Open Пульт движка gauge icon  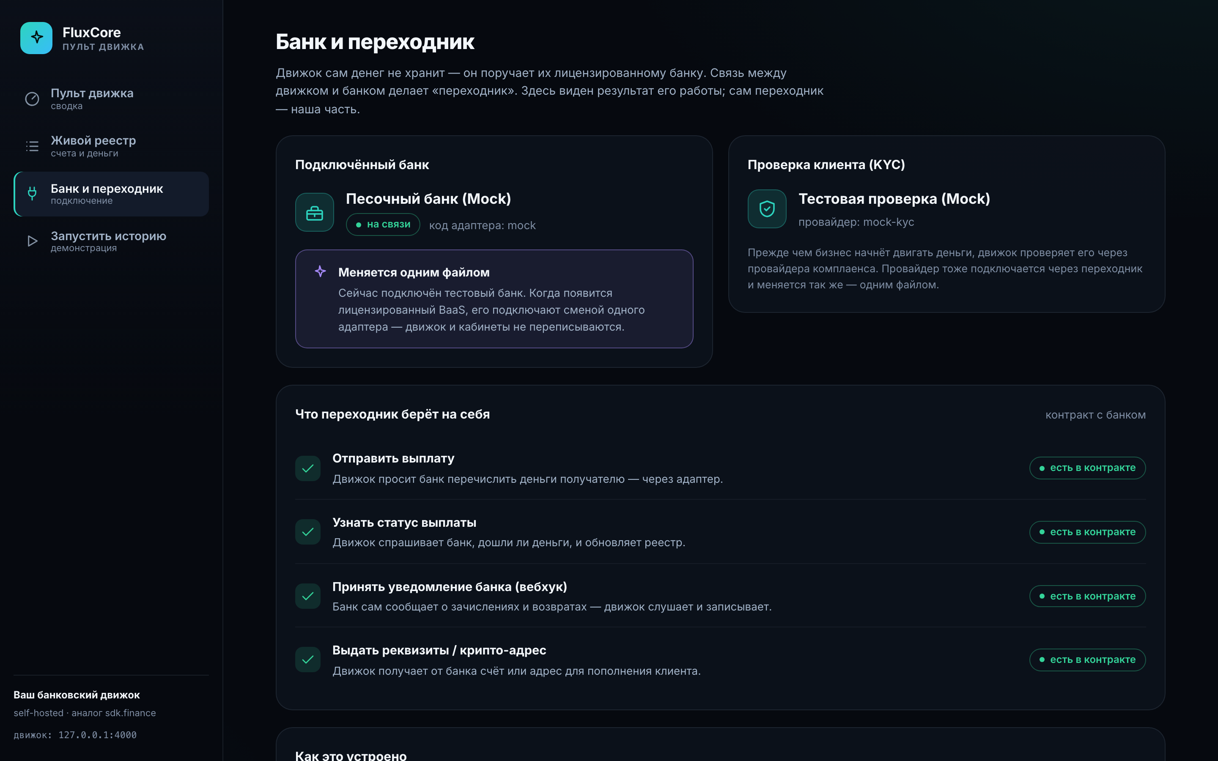click(x=32, y=99)
